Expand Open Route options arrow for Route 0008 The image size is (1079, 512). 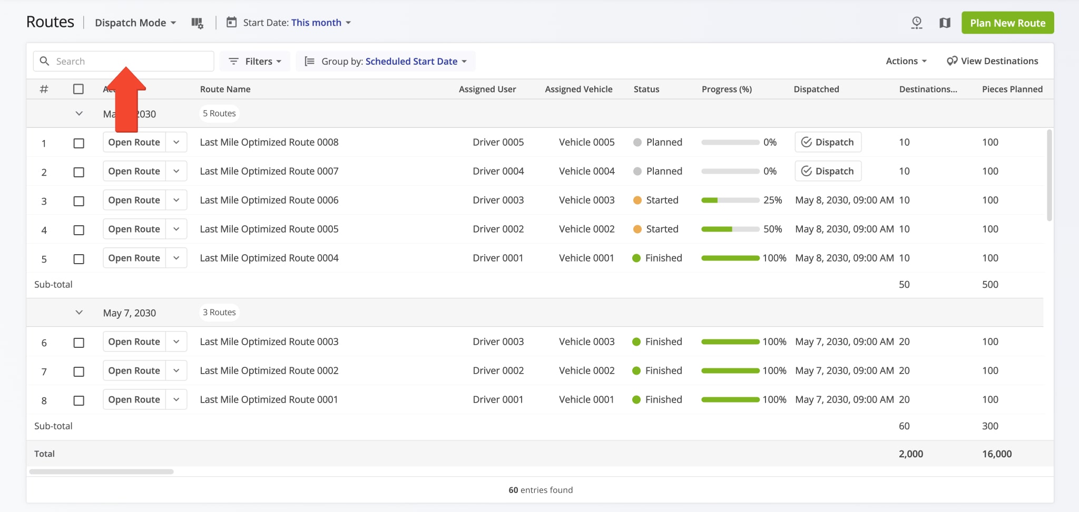click(x=176, y=142)
